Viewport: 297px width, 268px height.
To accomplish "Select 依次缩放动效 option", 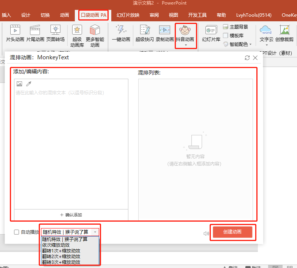I will pos(70,245).
